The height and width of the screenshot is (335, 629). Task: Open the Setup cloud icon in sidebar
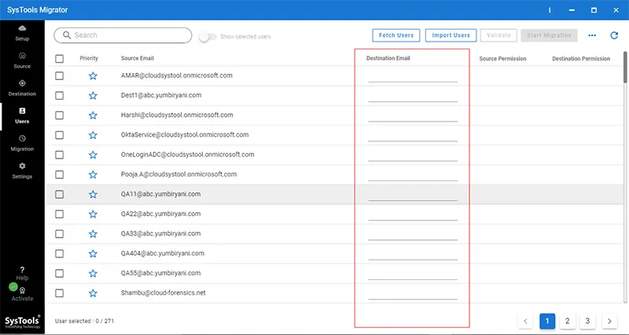23,28
